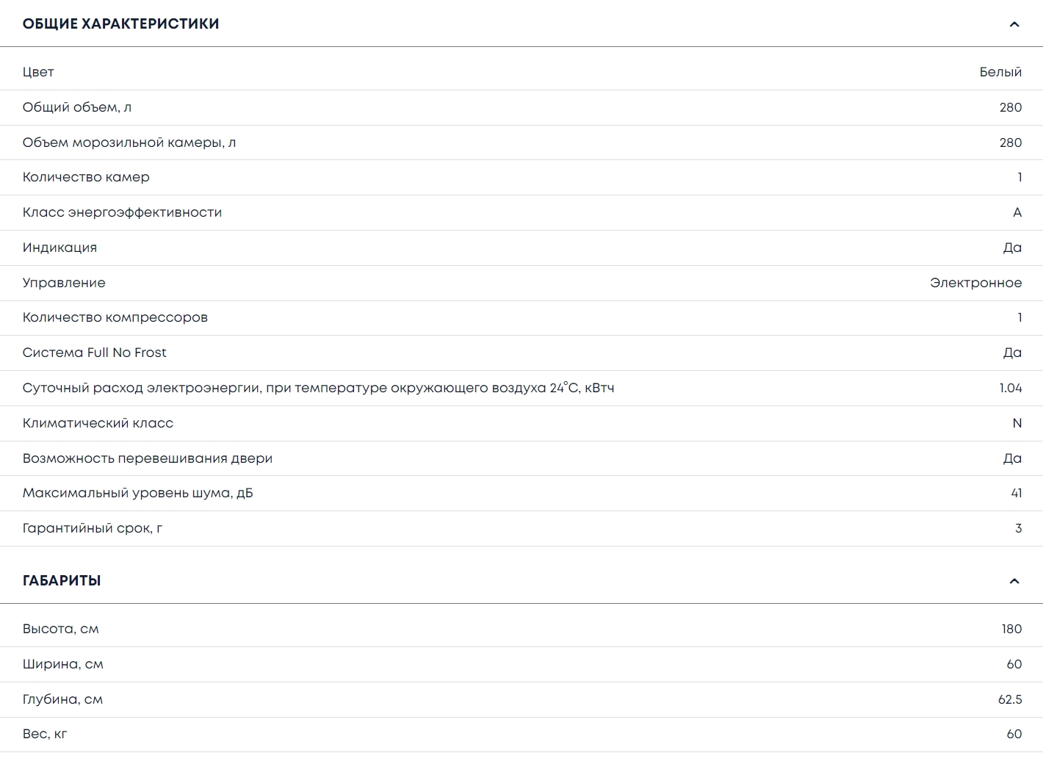Click the ОБЩИЕ ХАРАКТЕРИСТИКИ heading
Image resolution: width=1043 pixels, height=761 pixels.
(x=120, y=24)
